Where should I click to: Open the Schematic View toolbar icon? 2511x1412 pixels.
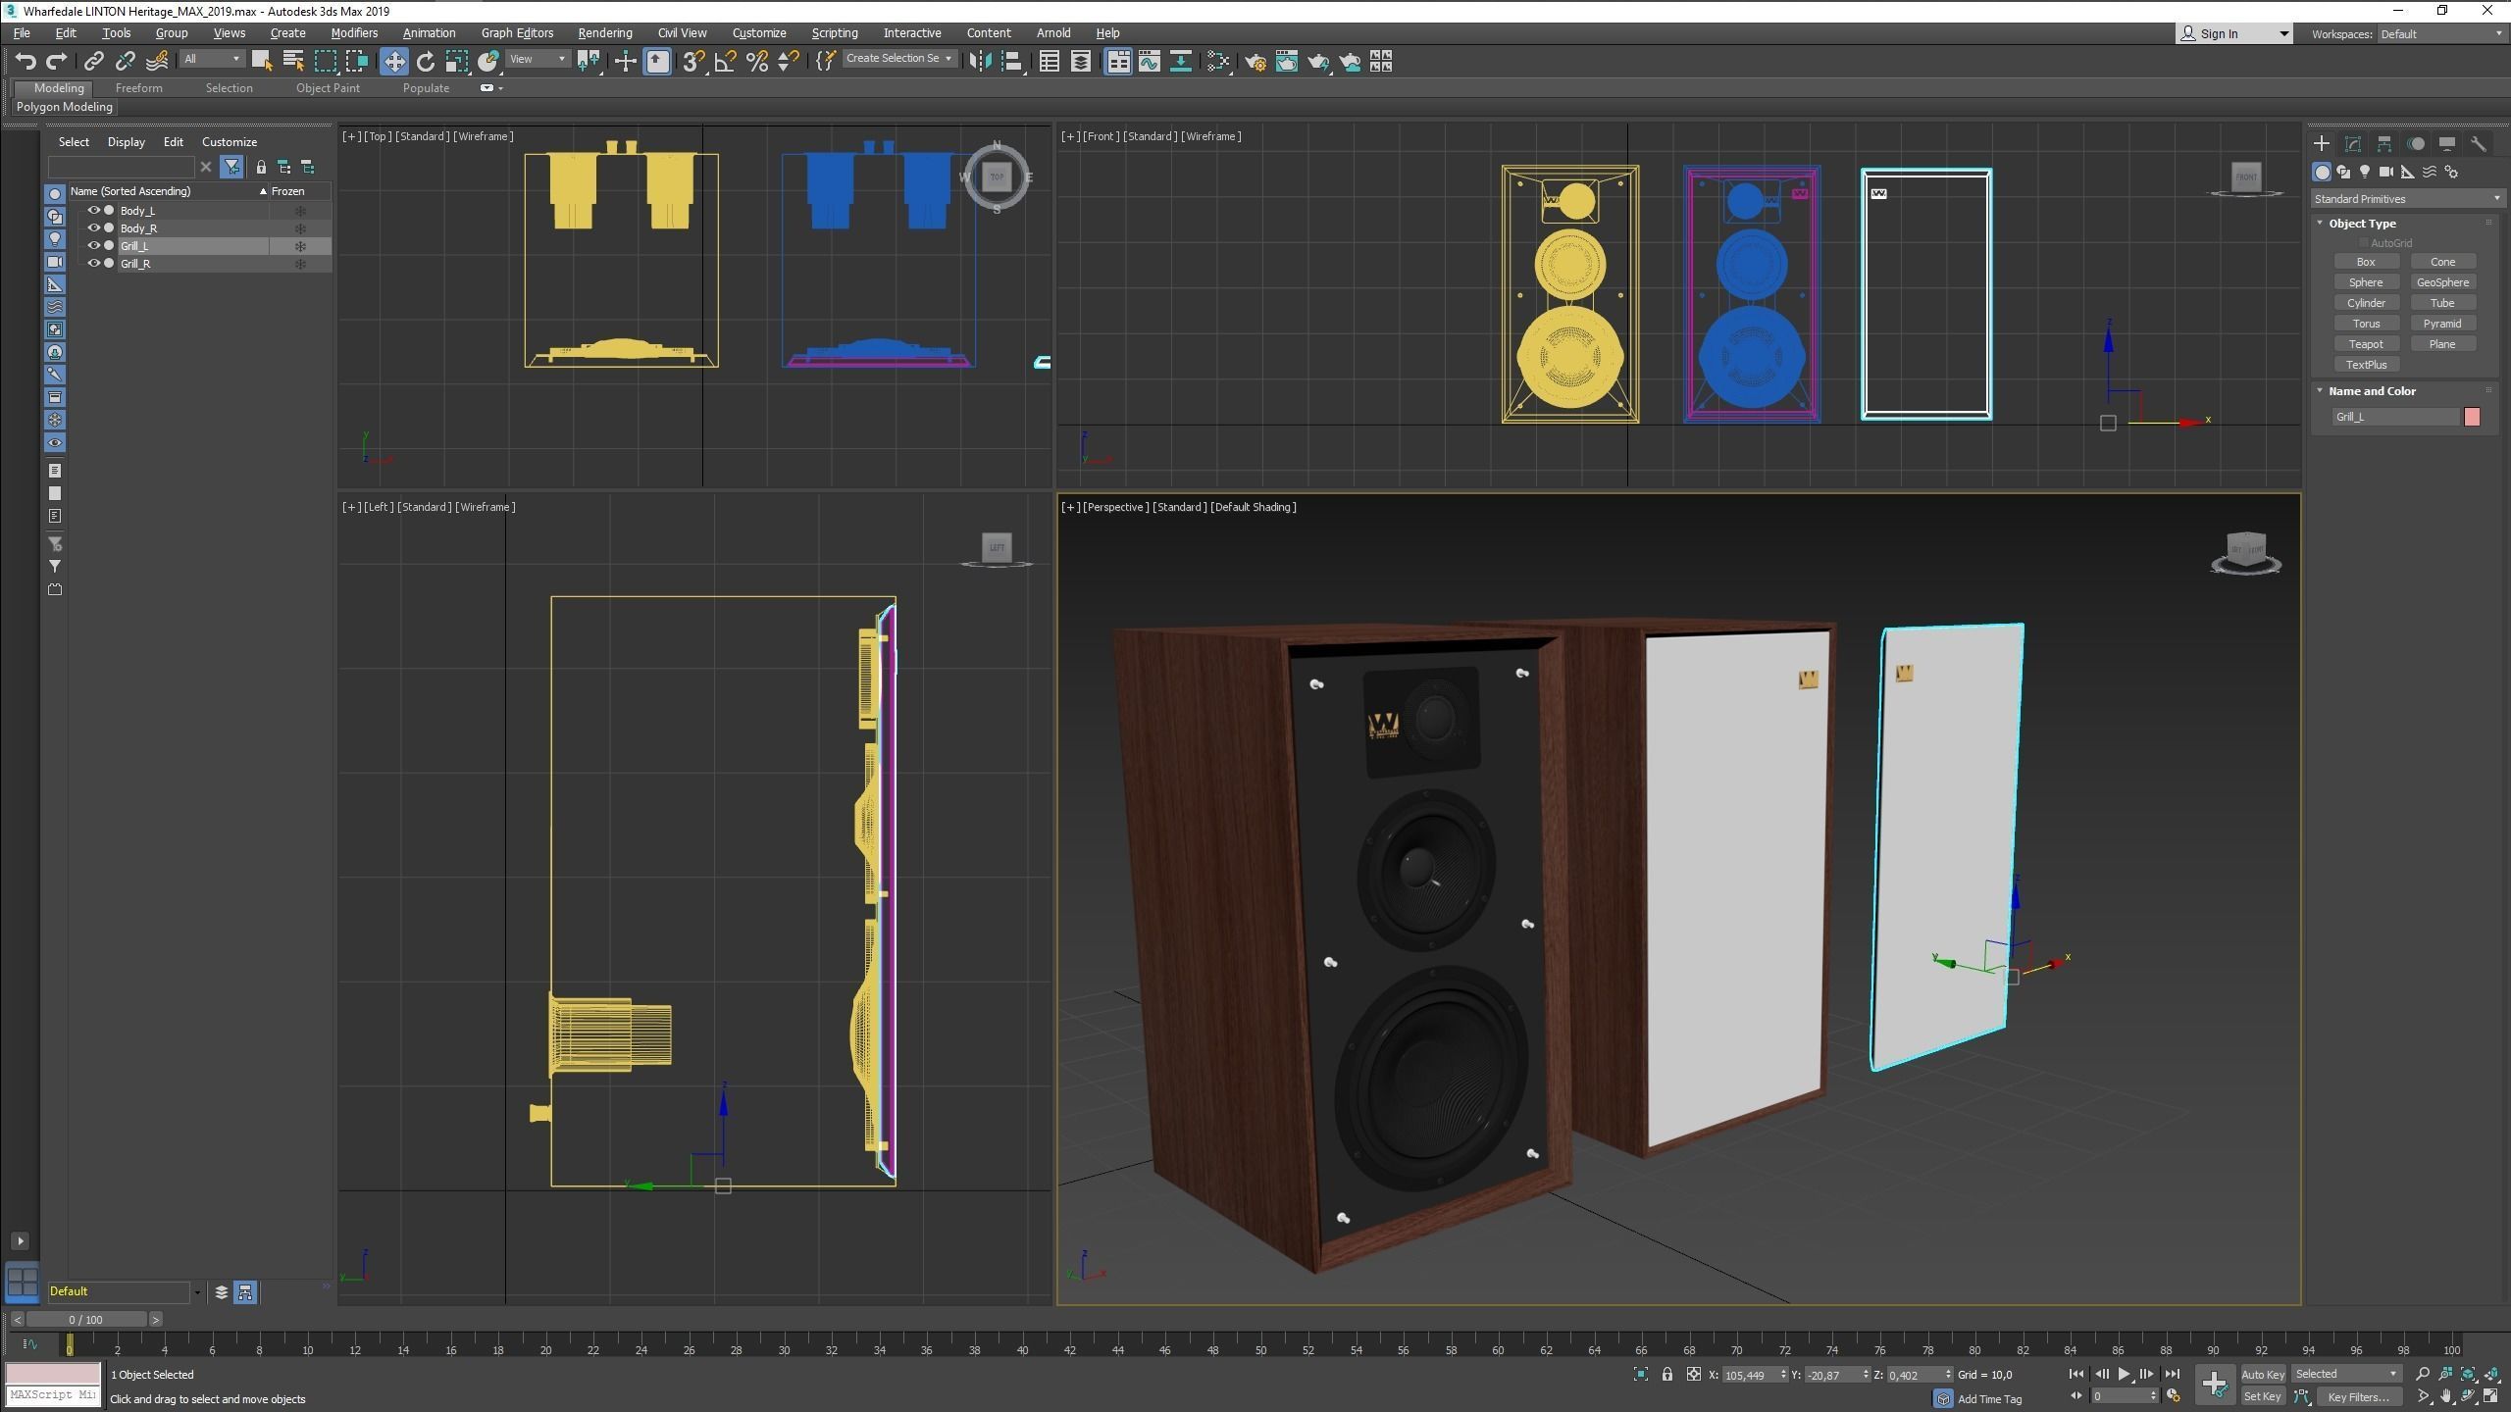(1181, 62)
